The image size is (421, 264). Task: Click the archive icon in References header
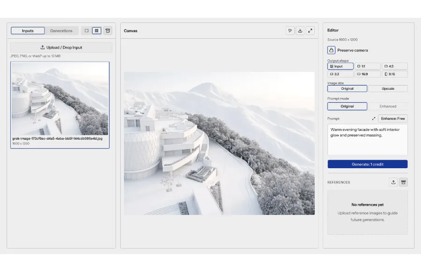(403, 182)
